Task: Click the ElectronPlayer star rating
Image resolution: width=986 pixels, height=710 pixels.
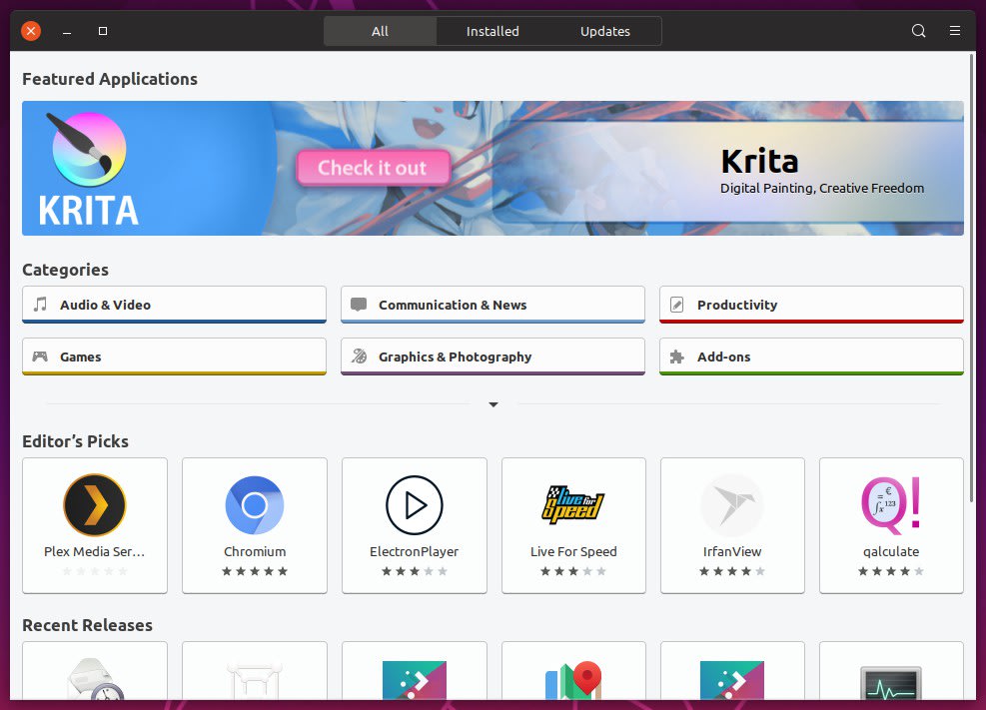Action: pos(415,571)
